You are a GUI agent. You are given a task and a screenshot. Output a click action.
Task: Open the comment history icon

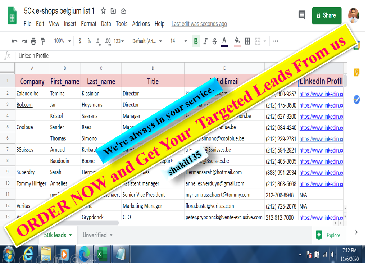click(302, 15)
